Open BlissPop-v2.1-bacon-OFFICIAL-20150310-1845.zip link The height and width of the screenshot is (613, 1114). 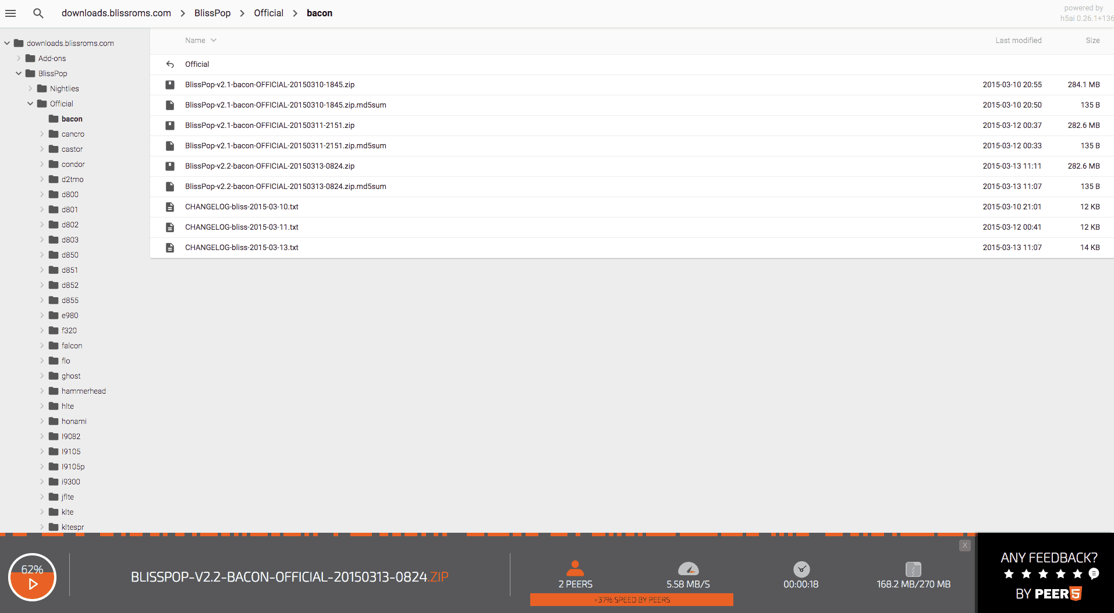[270, 84]
